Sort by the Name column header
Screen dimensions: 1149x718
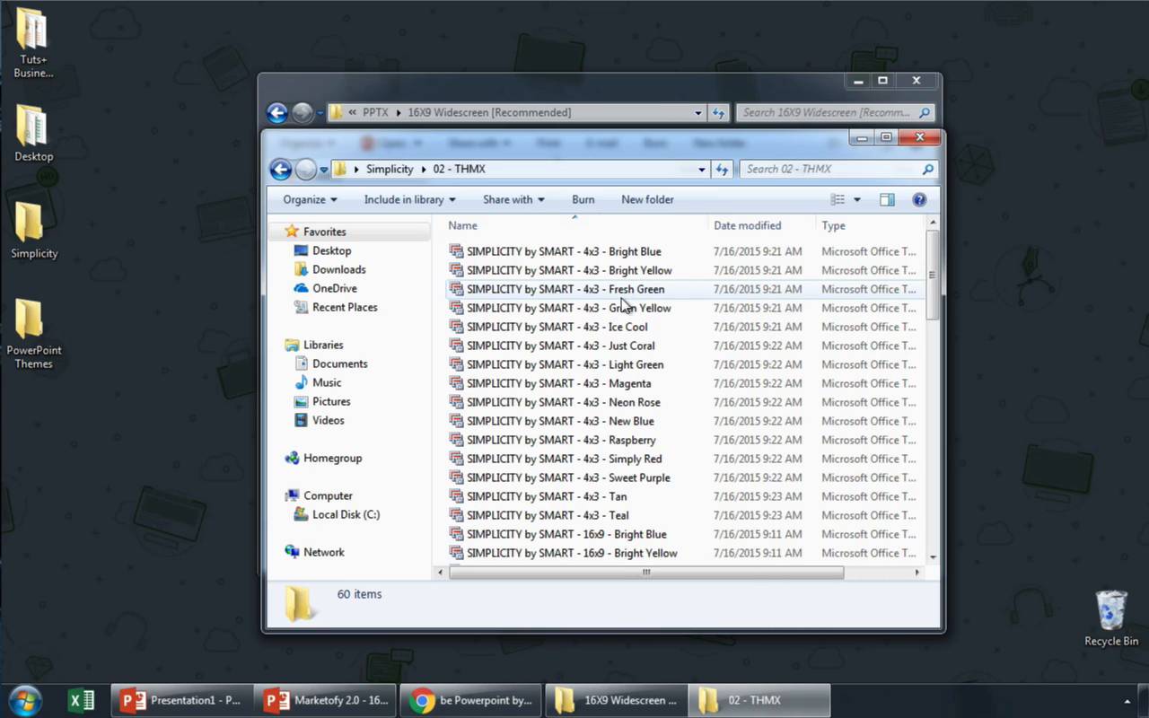click(574, 225)
